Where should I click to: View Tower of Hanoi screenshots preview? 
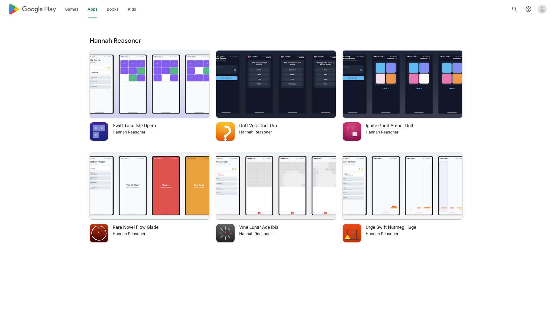click(x=402, y=186)
